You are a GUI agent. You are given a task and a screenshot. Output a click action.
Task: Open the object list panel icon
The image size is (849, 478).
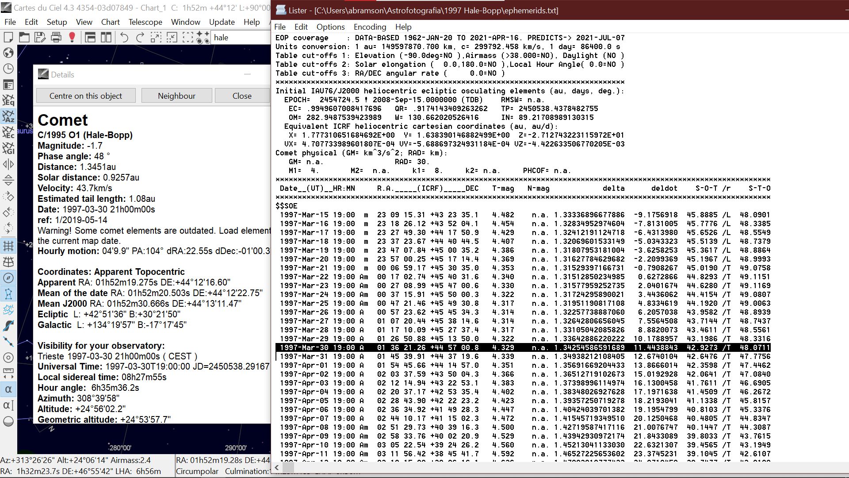[x=8, y=85]
